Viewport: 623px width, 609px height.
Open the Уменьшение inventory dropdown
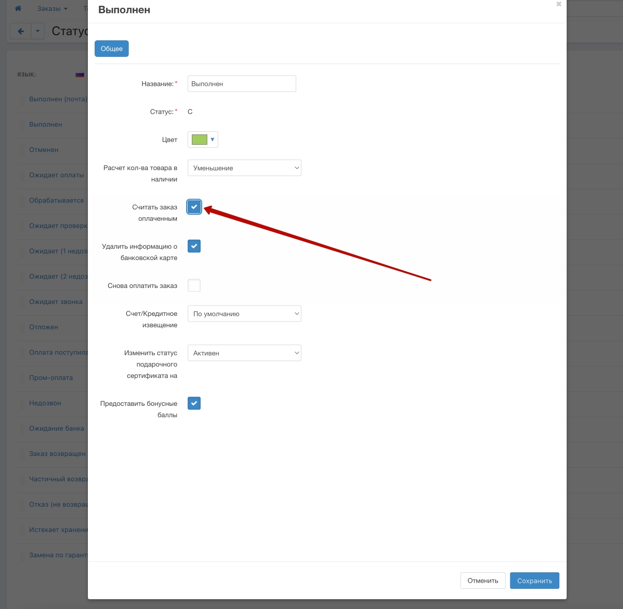tap(244, 168)
